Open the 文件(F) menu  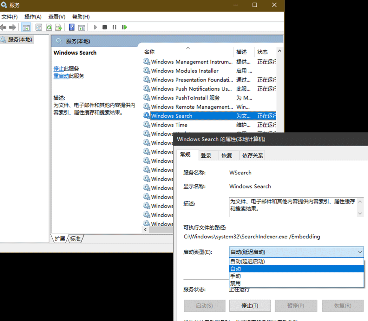pyautogui.click(x=10, y=17)
